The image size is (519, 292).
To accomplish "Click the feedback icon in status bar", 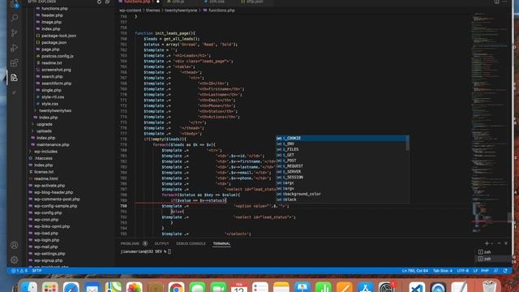I will click(x=495, y=271).
